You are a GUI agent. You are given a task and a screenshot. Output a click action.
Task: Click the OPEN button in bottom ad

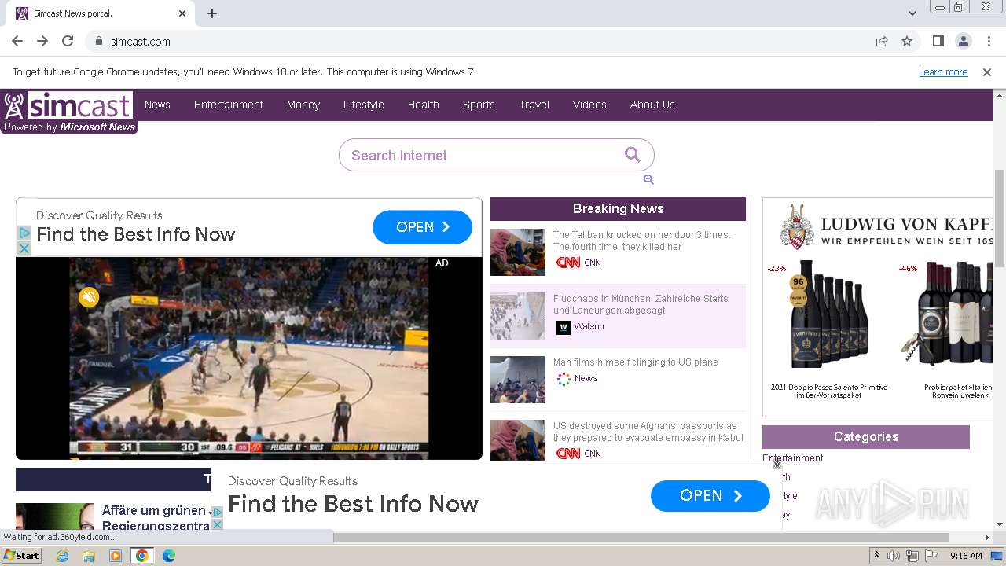pos(710,496)
